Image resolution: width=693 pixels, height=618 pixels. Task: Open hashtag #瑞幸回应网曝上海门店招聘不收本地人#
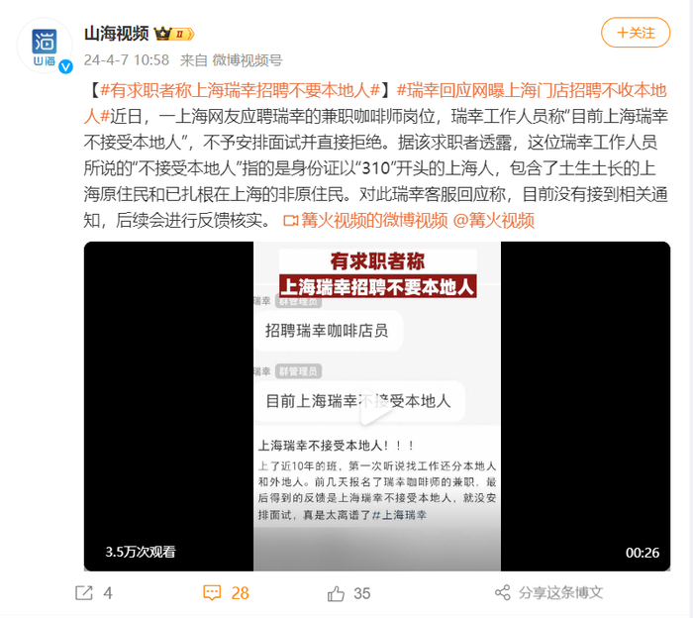(x=375, y=103)
